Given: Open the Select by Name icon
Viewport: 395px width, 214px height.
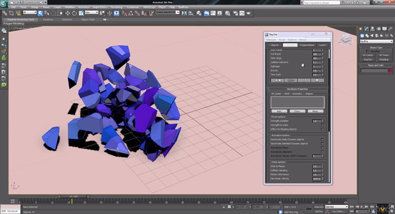Looking at the screenshot, I should pos(46,13).
